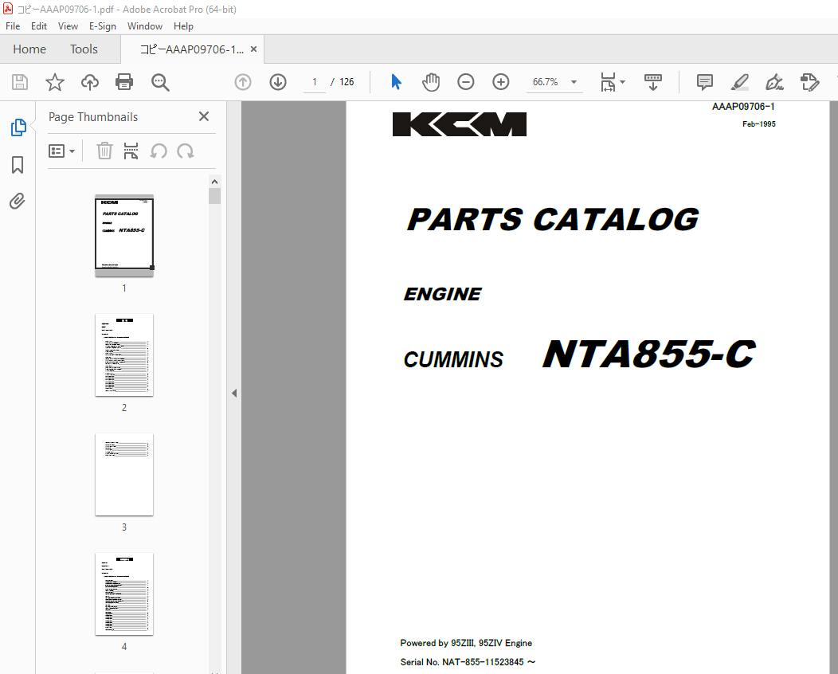838x674 pixels.
Task: Delete a page using the trash icon
Action: pyautogui.click(x=104, y=151)
